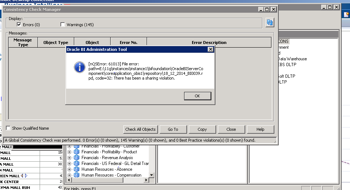Click the Financials - Revenue Analysis cube icon

pos(76,158)
